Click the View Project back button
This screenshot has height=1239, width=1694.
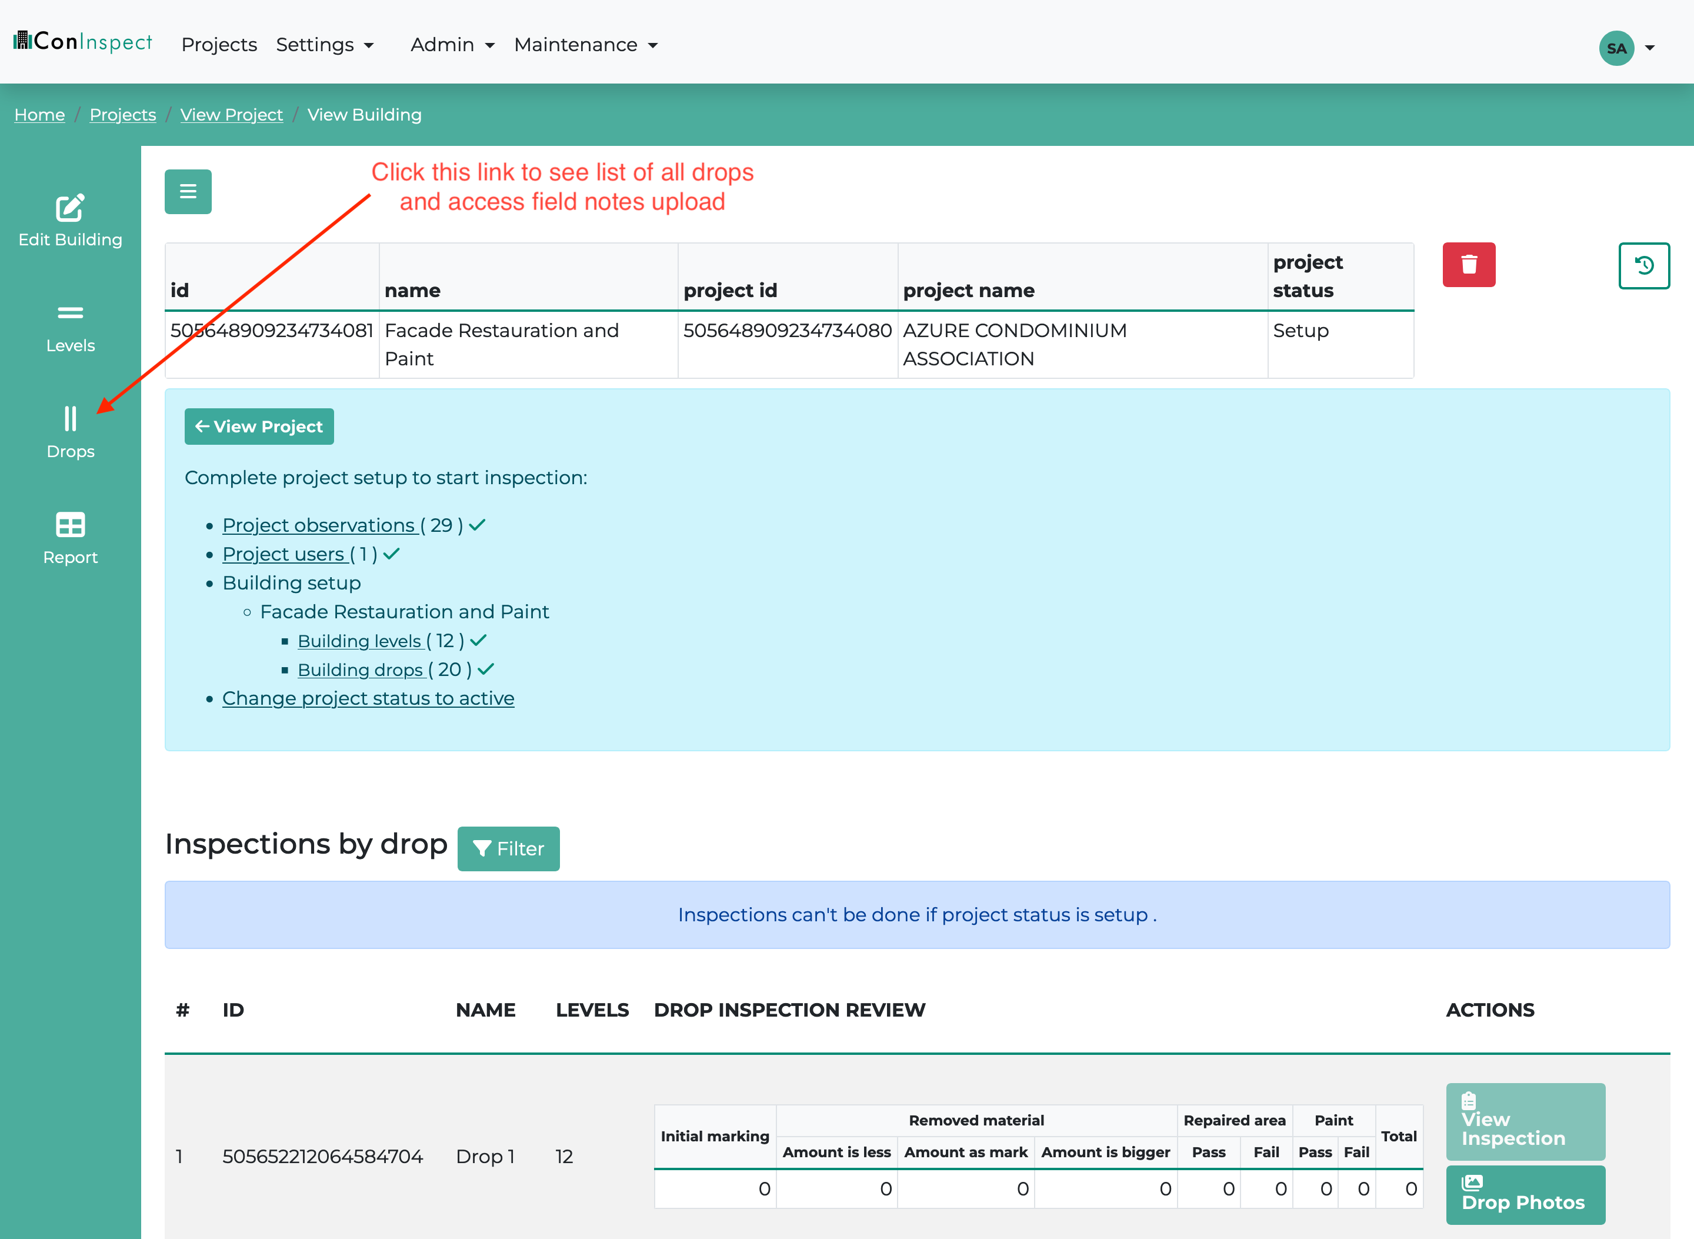tap(259, 426)
